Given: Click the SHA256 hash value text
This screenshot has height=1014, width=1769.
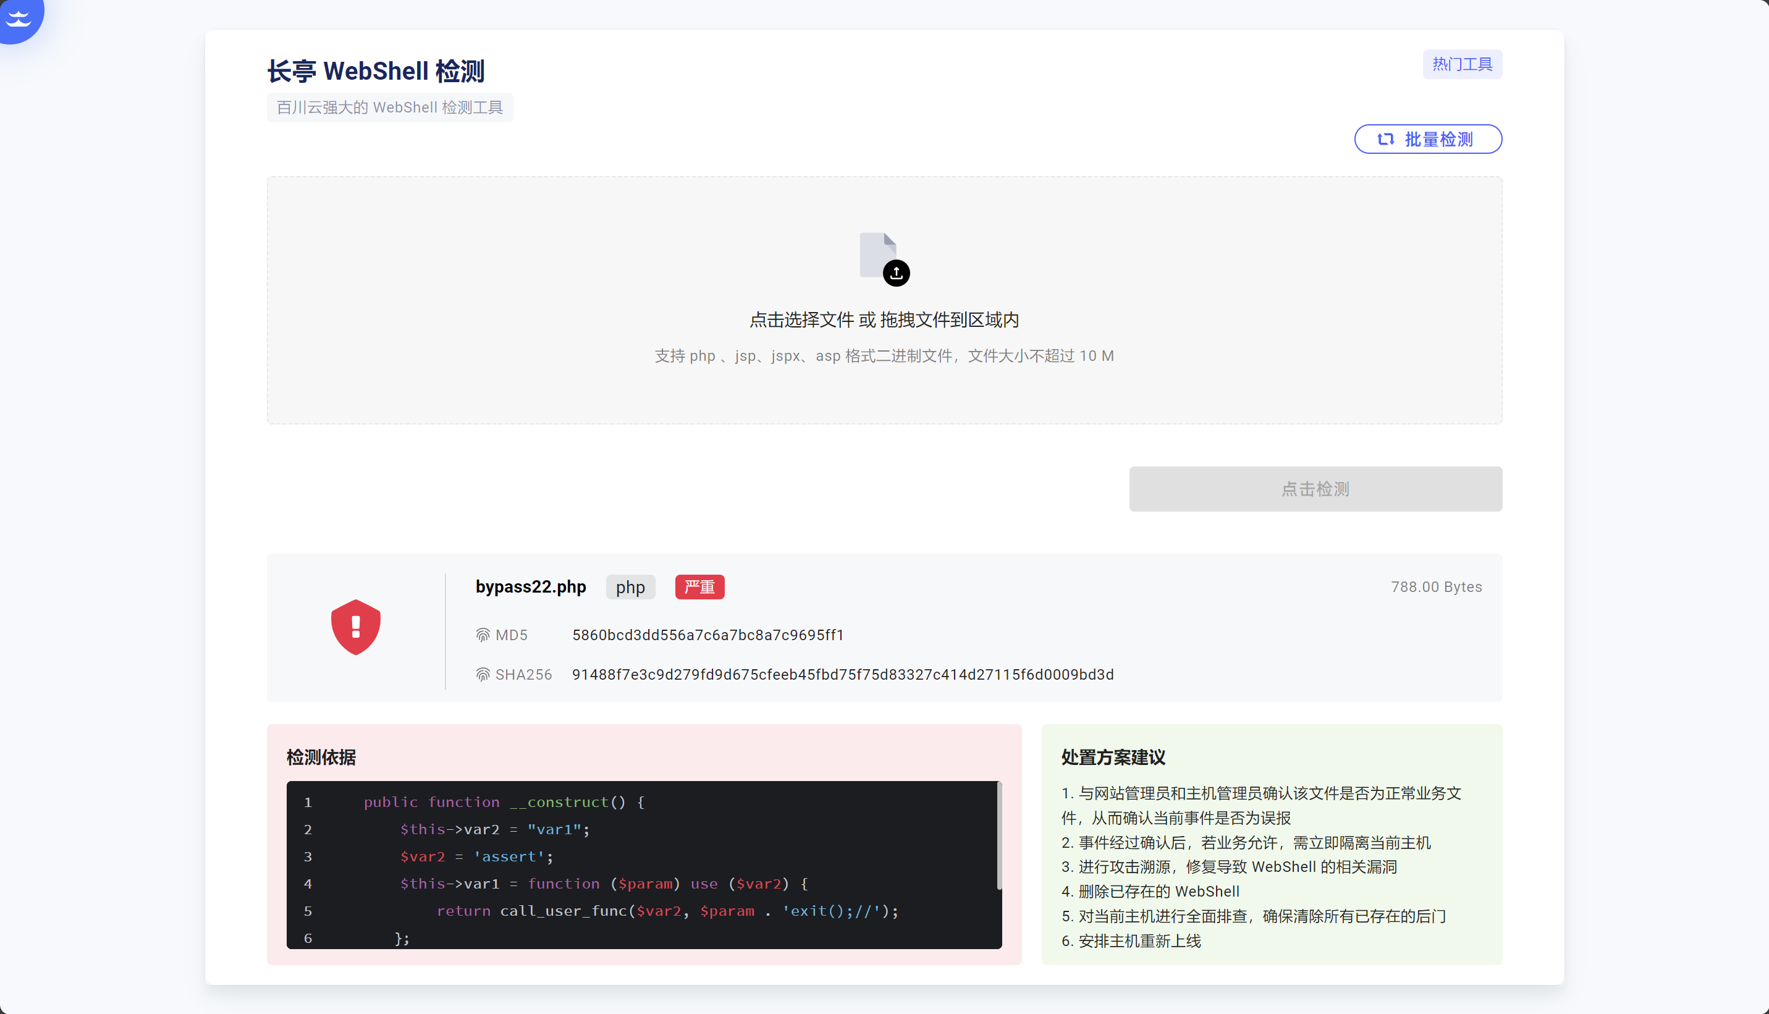Looking at the screenshot, I should click(842, 675).
